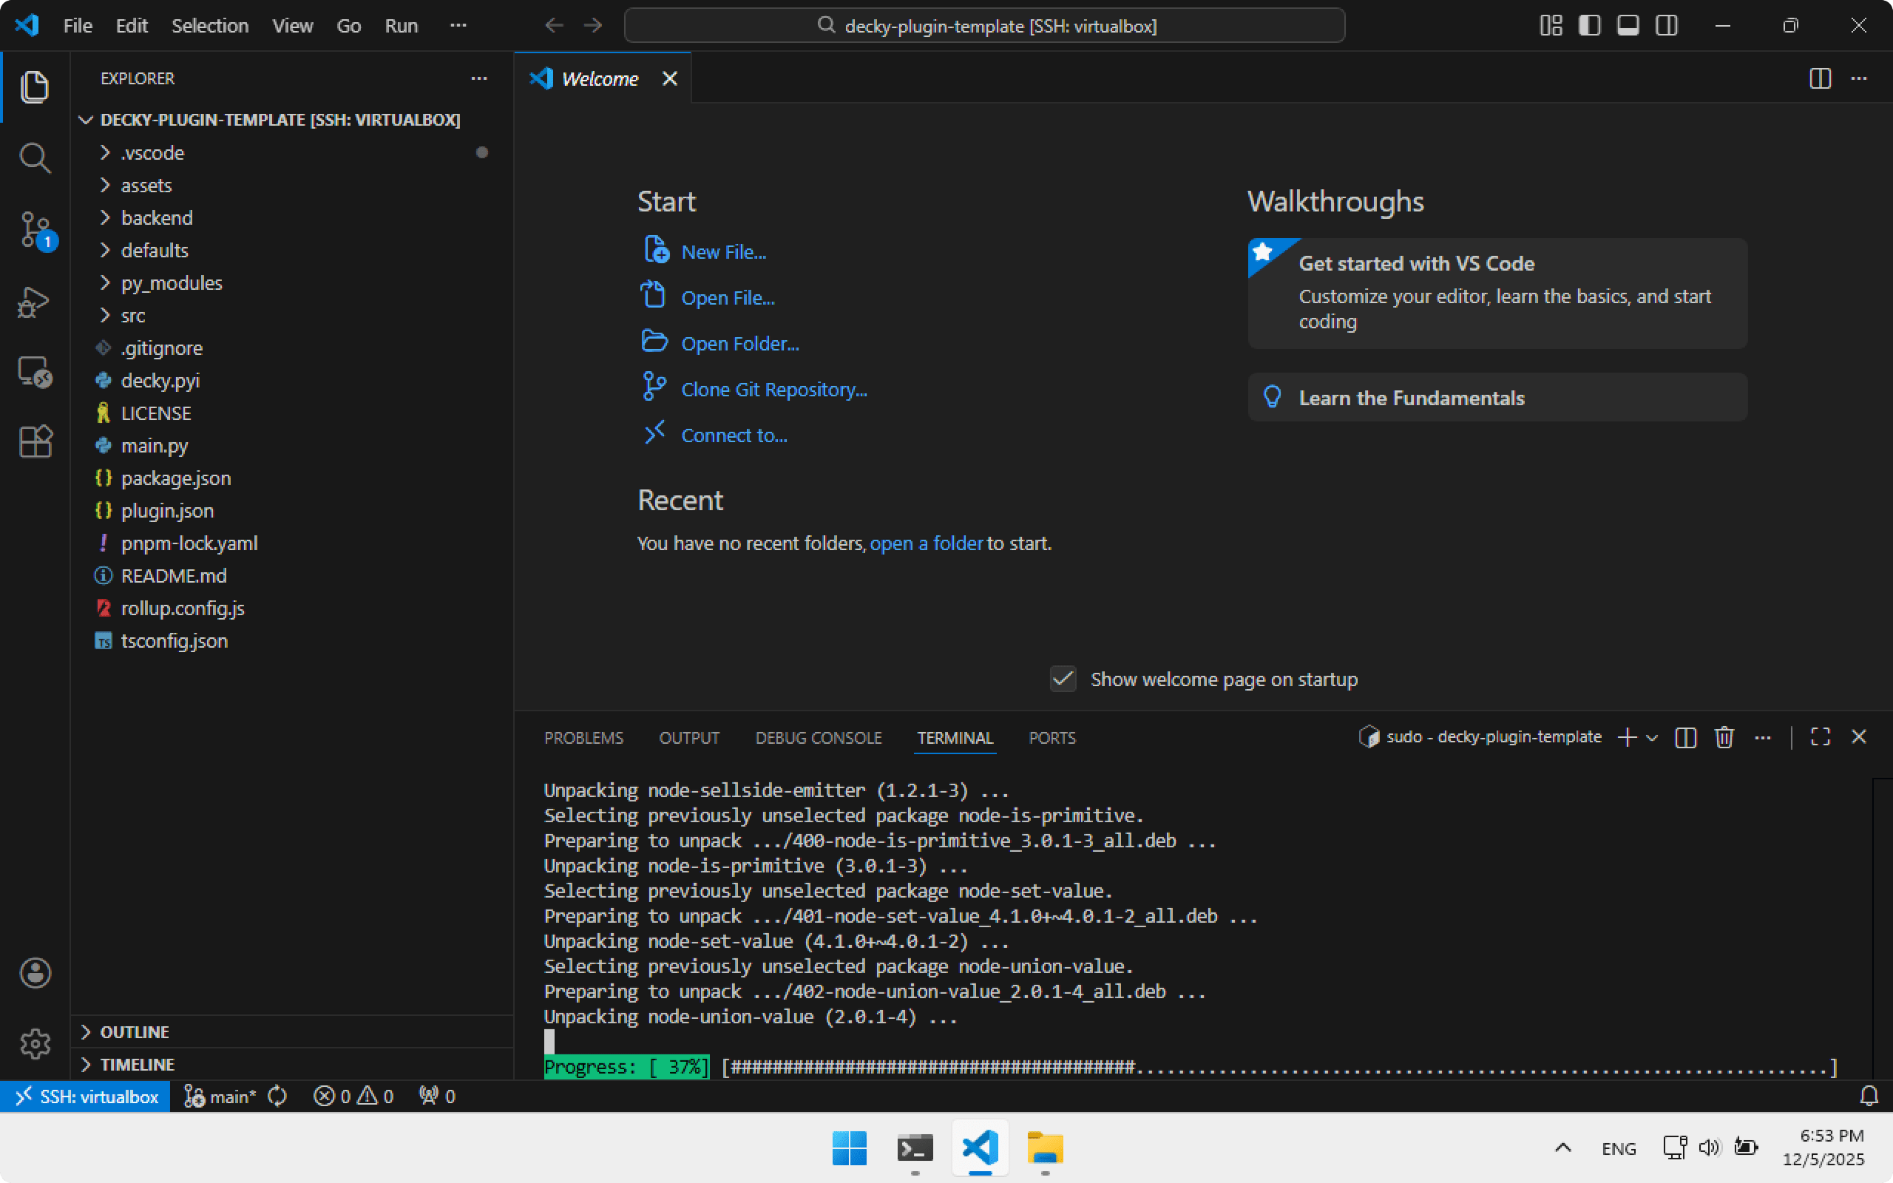Open Source Control view with badge
Image resolution: width=1893 pixels, height=1183 pixels.
click(35, 230)
